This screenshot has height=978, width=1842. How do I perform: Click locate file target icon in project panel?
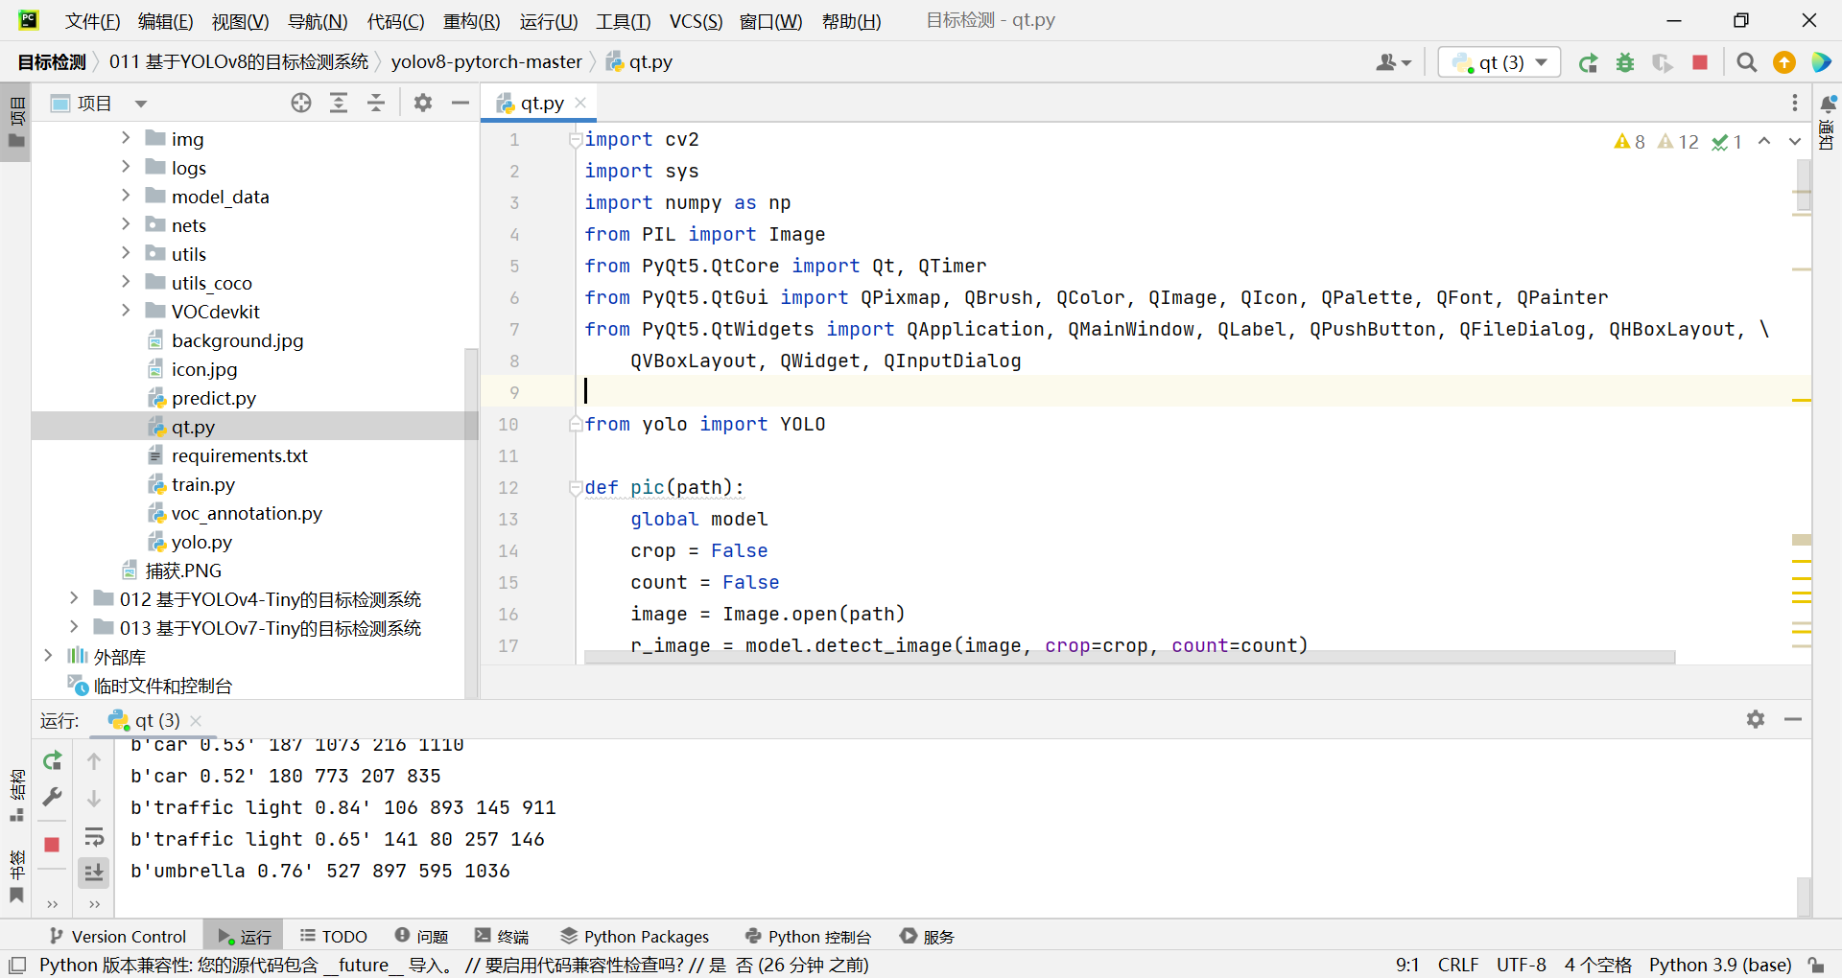(301, 104)
